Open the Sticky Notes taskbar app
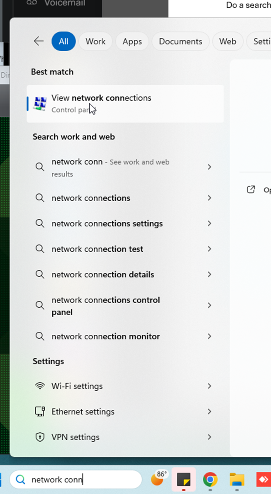Viewport: 271px width, 494px height. pyautogui.click(x=183, y=480)
